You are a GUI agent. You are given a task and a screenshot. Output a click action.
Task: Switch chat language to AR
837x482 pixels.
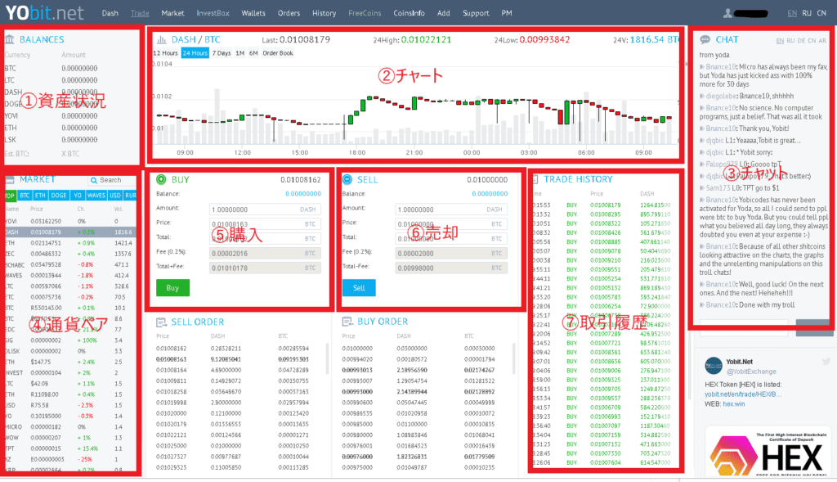pyautogui.click(x=822, y=41)
